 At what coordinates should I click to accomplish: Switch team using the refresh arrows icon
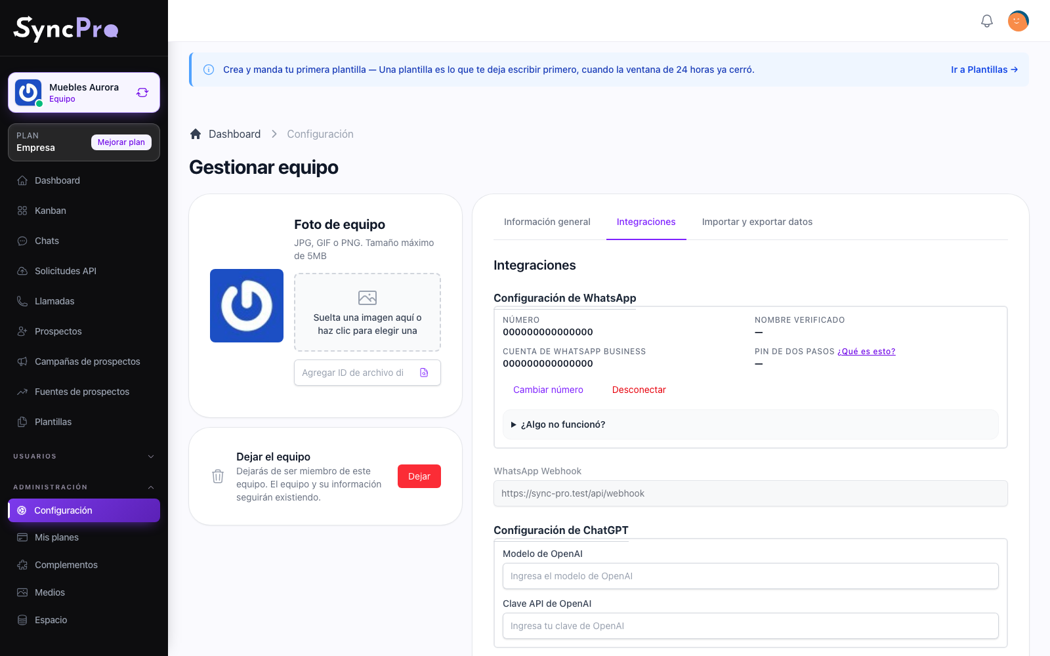pyautogui.click(x=142, y=92)
